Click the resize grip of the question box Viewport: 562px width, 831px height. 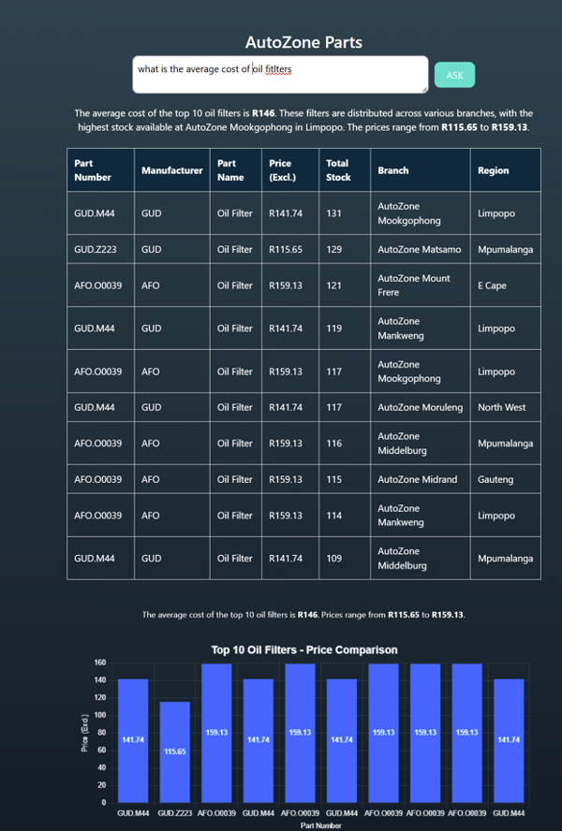point(424,90)
